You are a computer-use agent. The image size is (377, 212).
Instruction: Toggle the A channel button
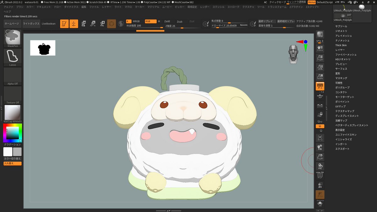(128, 21)
